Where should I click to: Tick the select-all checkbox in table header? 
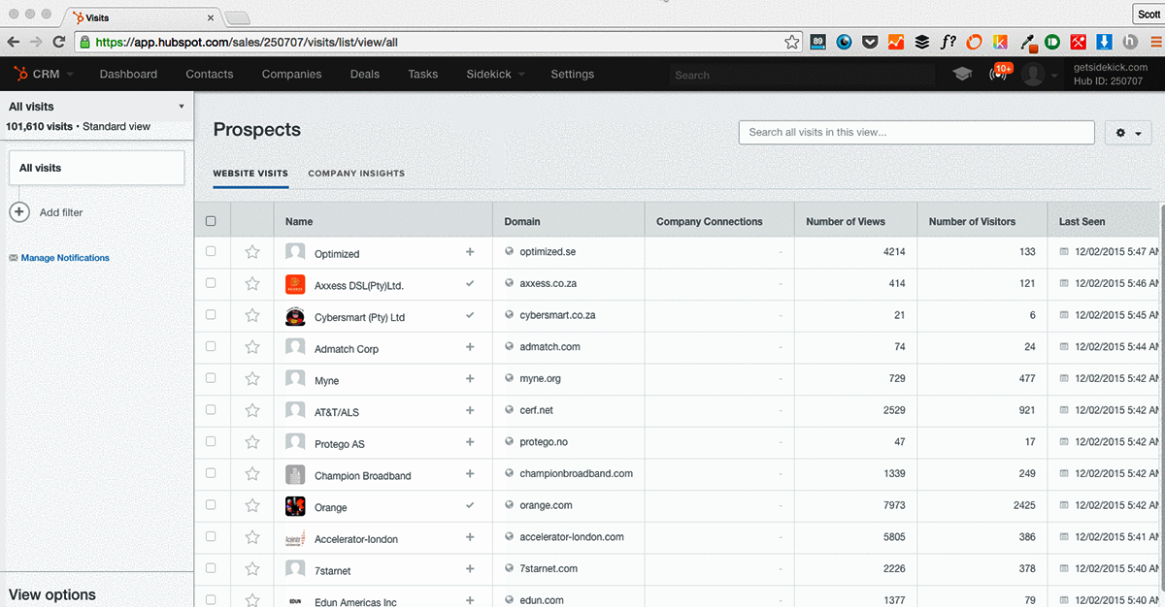[211, 221]
